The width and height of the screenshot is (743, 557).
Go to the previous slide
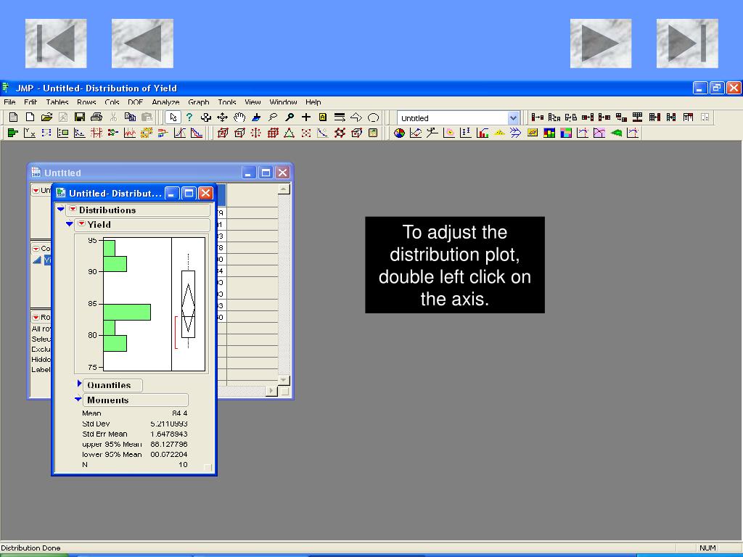[142, 44]
